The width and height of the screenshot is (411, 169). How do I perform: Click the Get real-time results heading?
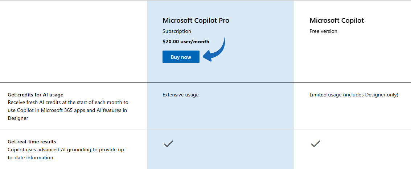[32, 142]
